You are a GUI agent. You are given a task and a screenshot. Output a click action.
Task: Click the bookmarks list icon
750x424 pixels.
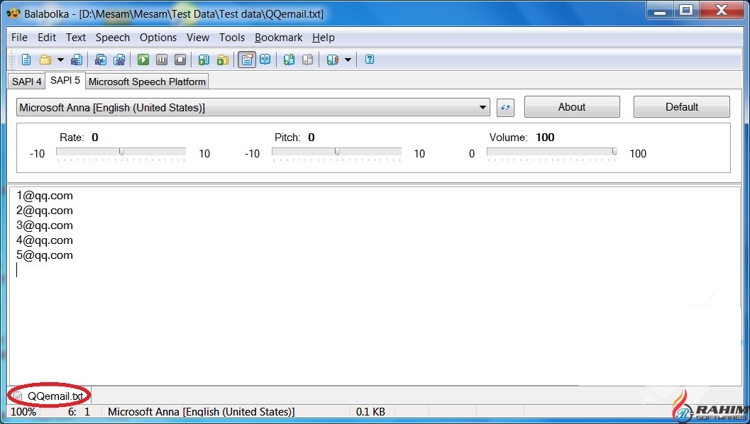333,60
